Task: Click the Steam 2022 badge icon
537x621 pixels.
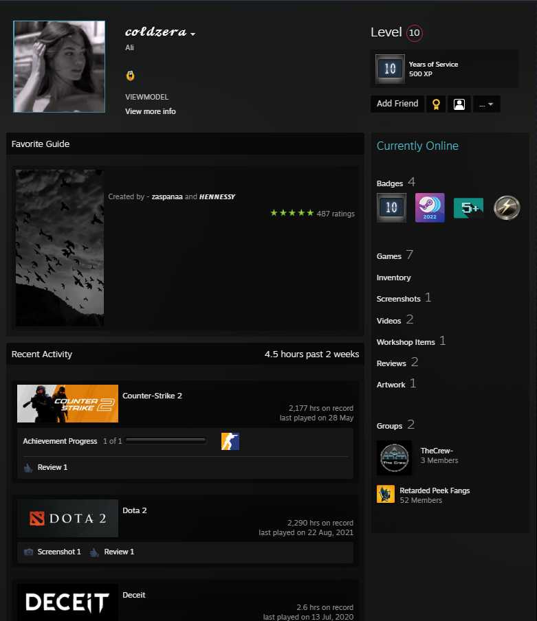Action: pyautogui.click(x=430, y=207)
